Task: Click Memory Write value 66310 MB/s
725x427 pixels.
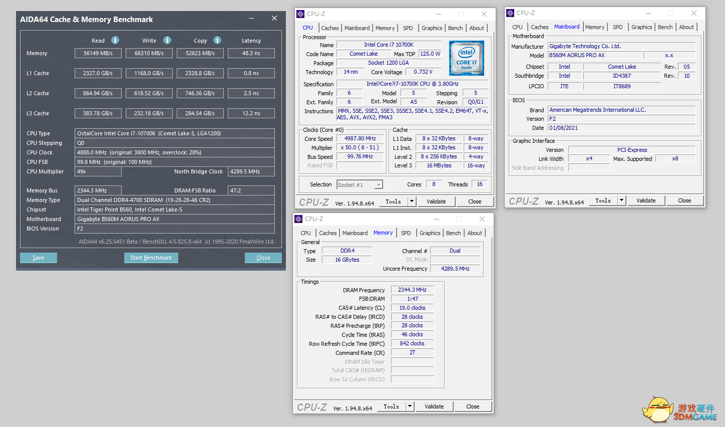Action: (149, 53)
